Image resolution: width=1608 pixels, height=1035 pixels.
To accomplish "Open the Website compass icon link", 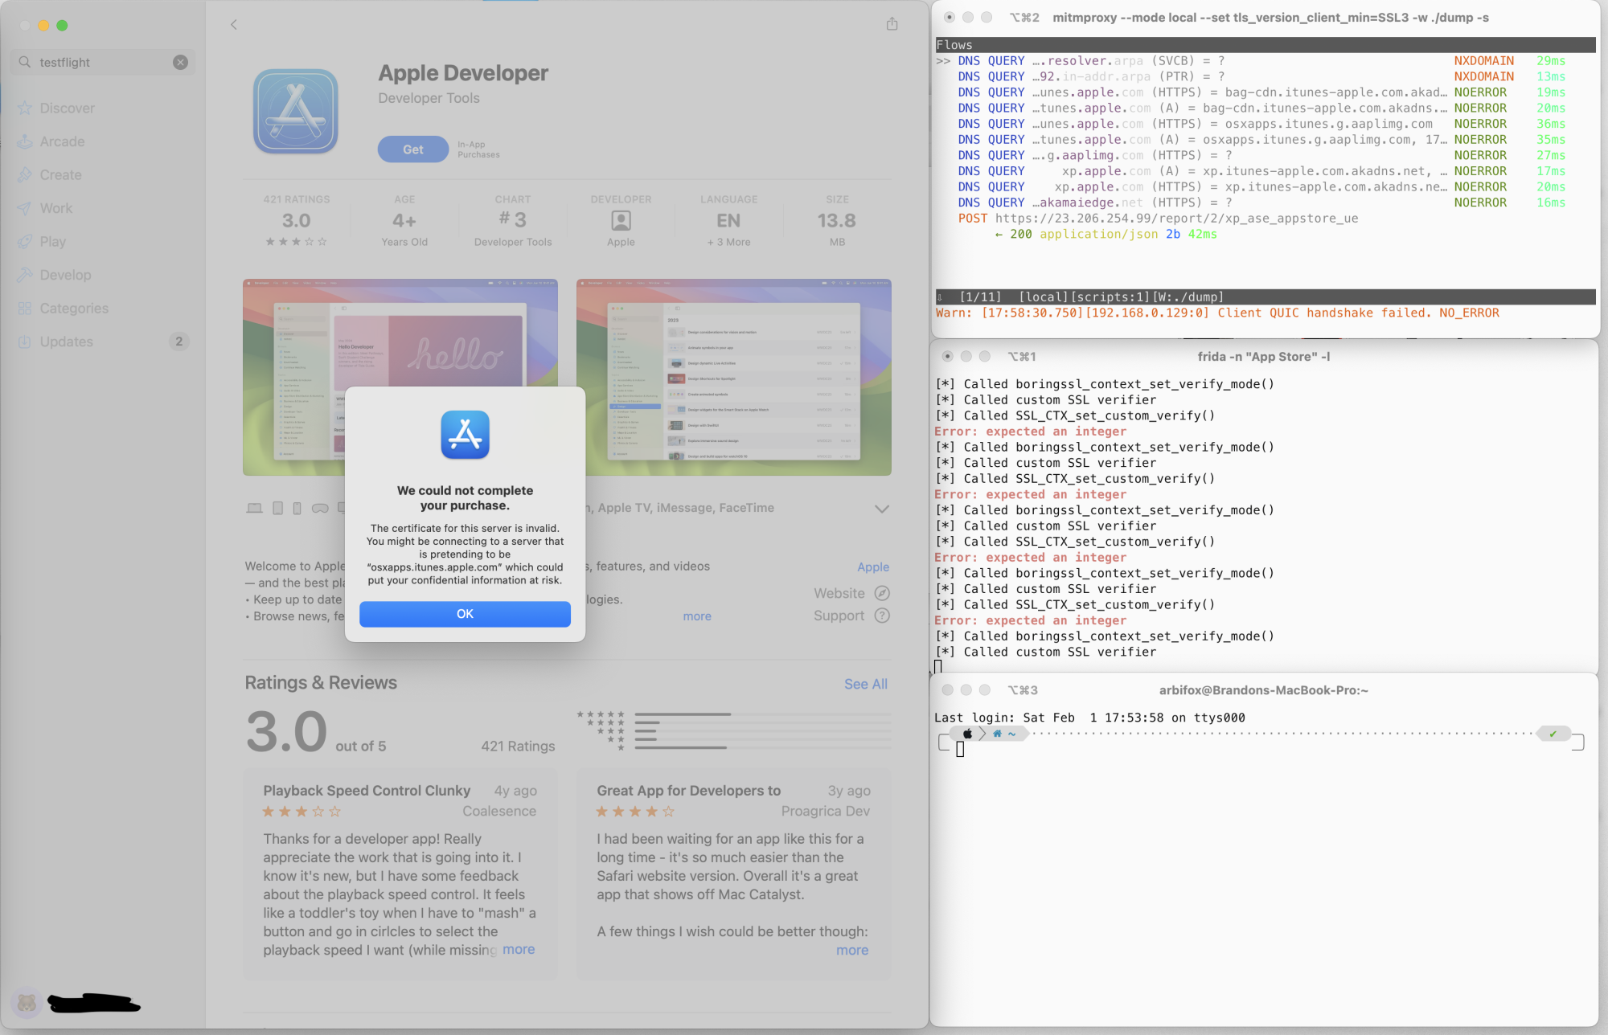I will pos(882,593).
